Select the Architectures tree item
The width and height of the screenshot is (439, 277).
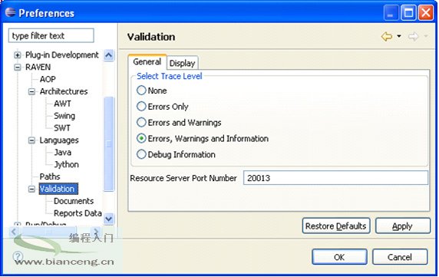click(x=64, y=91)
